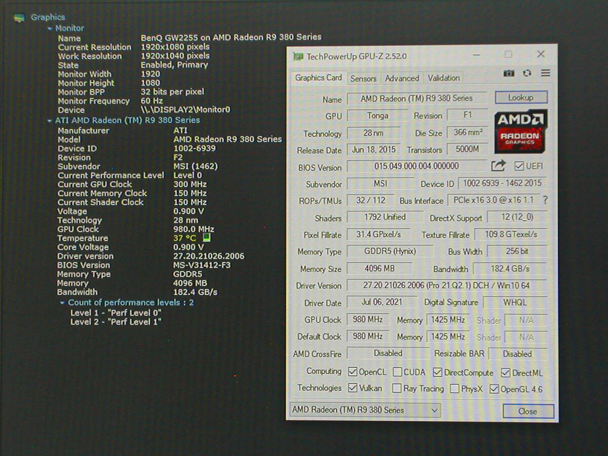The image size is (608, 456).
Task: Click the Release Date field Jun 18, 2015
Action: 373,149
